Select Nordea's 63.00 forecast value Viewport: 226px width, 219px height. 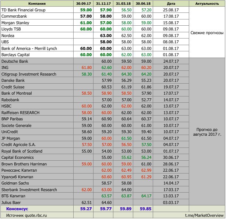[106, 36]
